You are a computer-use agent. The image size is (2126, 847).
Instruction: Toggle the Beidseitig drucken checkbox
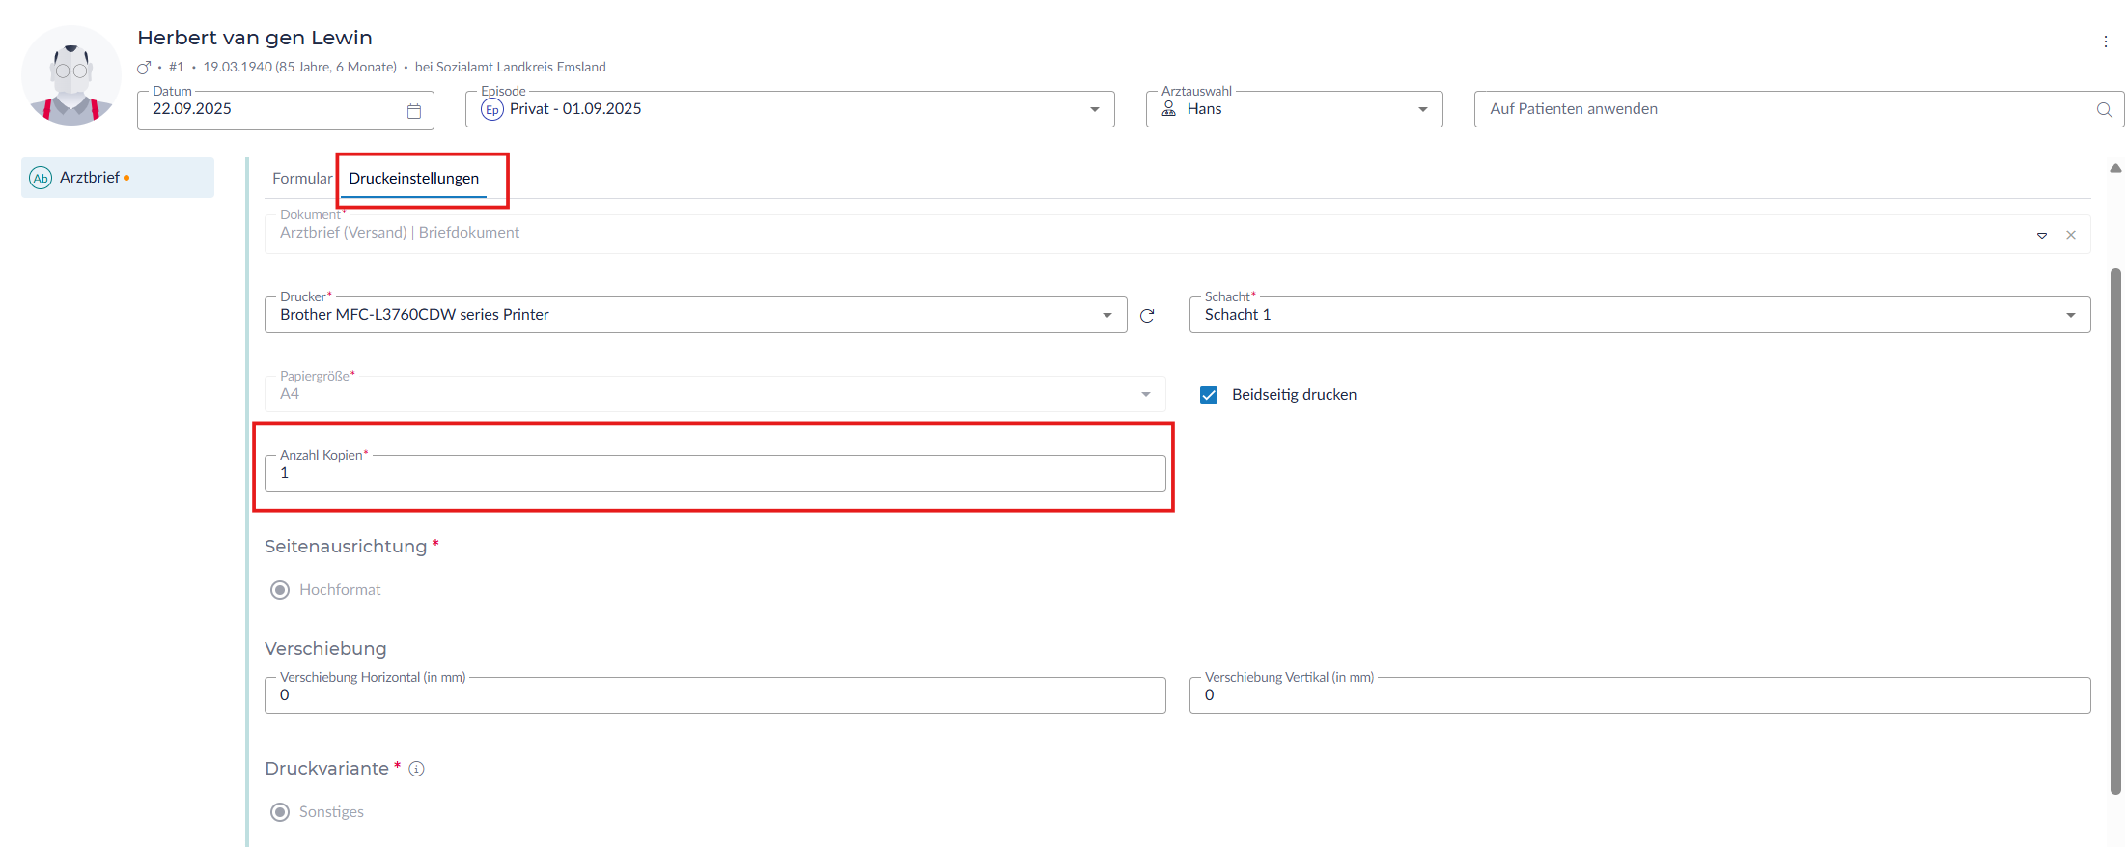point(1209,395)
